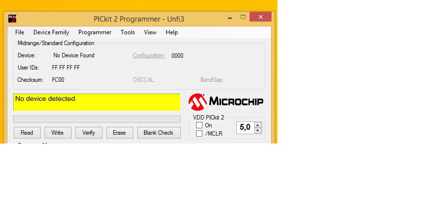Click the VDD voltage value field 5,0
This screenshot has height=216, width=447.
pos(246,128)
